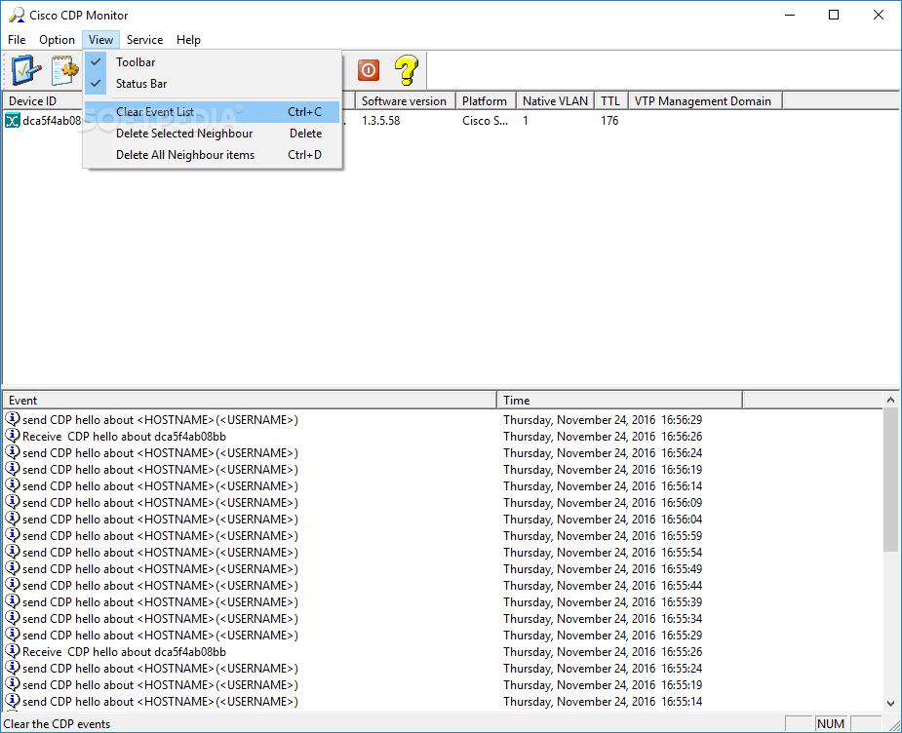Click info icon of event at 16:55:34

[13, 618]
